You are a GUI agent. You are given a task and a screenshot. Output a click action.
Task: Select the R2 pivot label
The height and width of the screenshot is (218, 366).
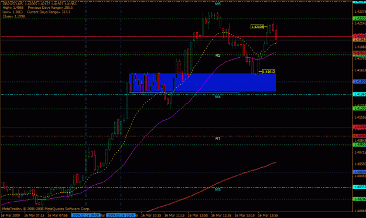217,55
